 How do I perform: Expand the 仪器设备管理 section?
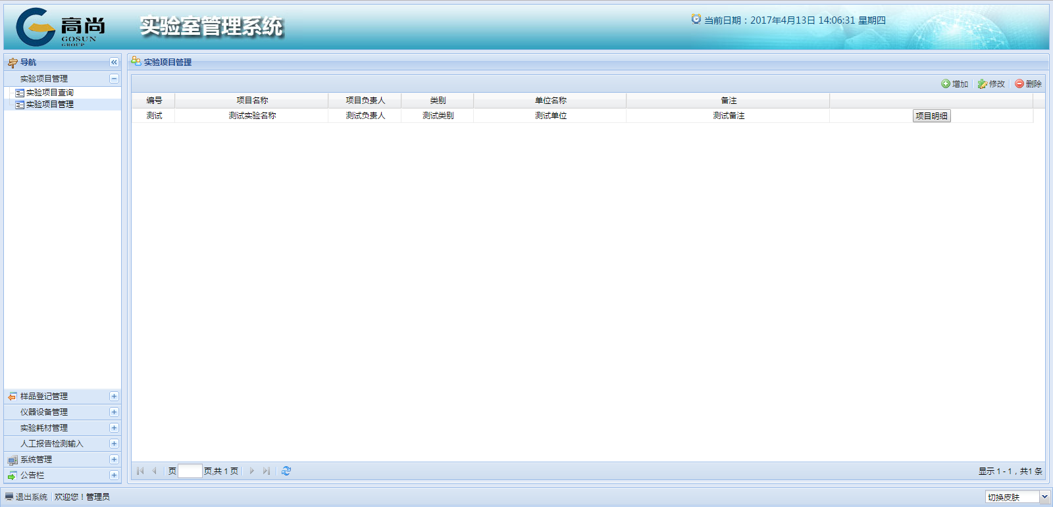click(x=114, y=412)
